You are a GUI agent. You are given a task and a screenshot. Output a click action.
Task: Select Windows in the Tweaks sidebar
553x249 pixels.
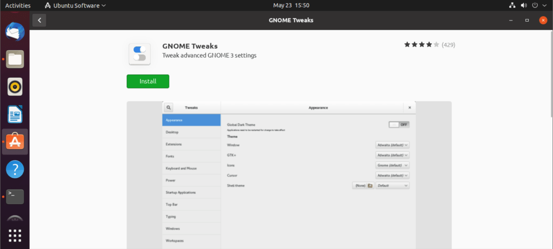[192, 228]
